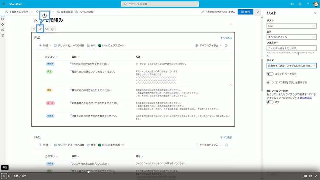Click the delete web part trash icon
This screenshot has height=180, width=320.
click(x=52, y=29)
